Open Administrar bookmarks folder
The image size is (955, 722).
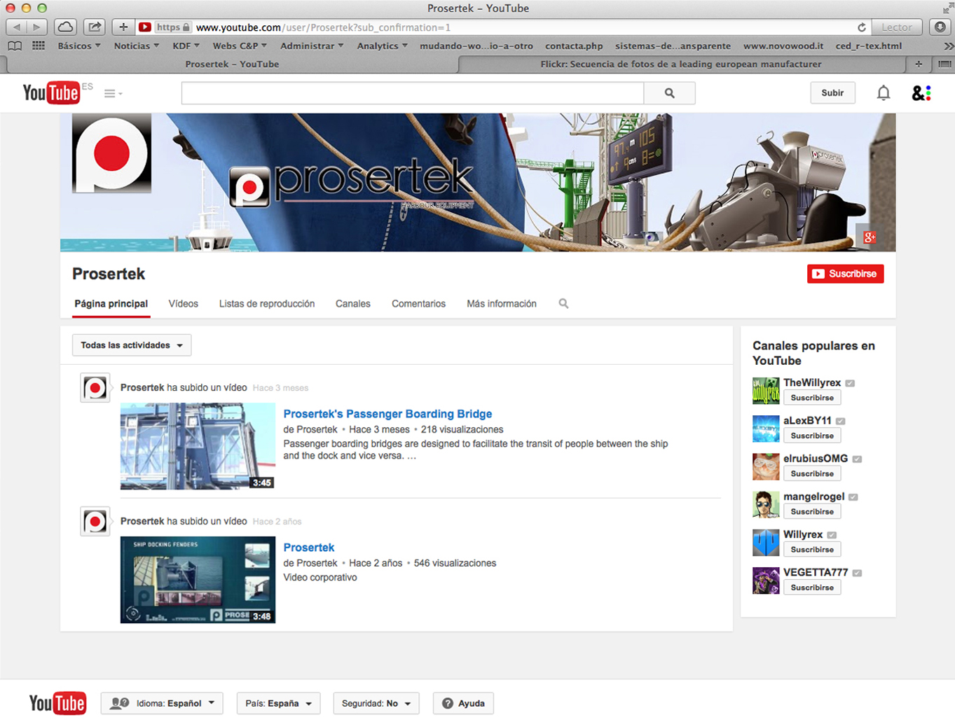tap(312, 46)
